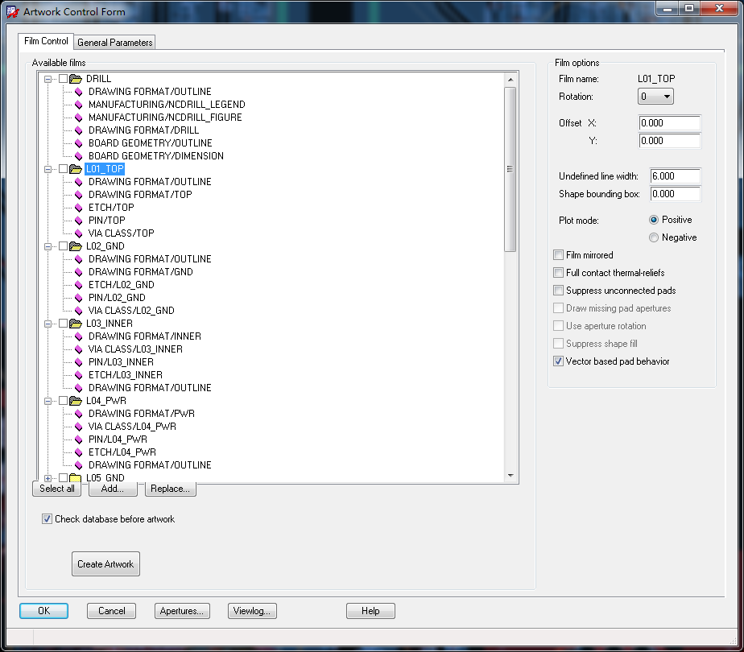The height and width of the screenshot is (652, 744).
Task: Click diamond icon beside DRAWING FORMAT/INNER
Action: (x=79, y=336)
